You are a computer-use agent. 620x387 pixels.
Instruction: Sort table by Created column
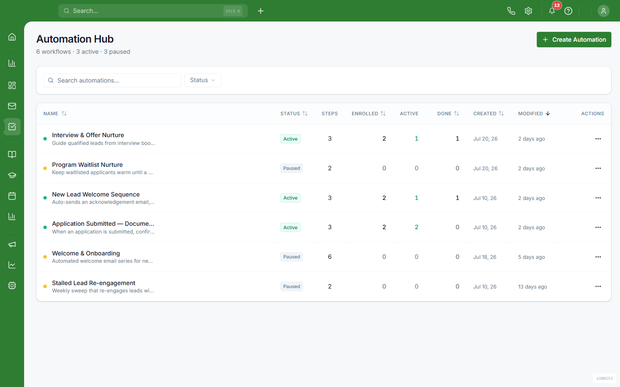[x=488, y=114]
